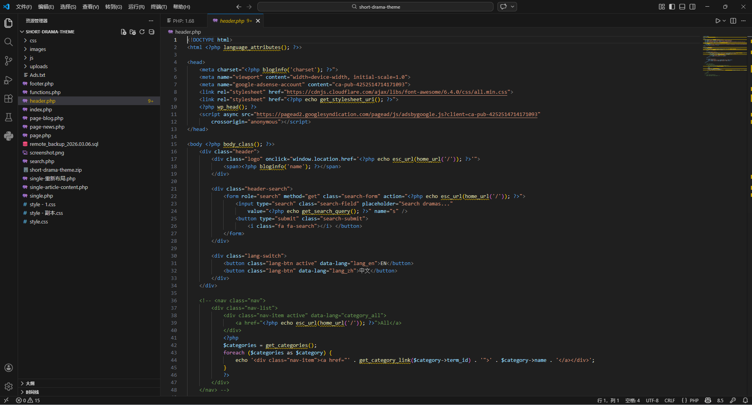Click the Python icon in the Activity Bar

tap(8, 136)
